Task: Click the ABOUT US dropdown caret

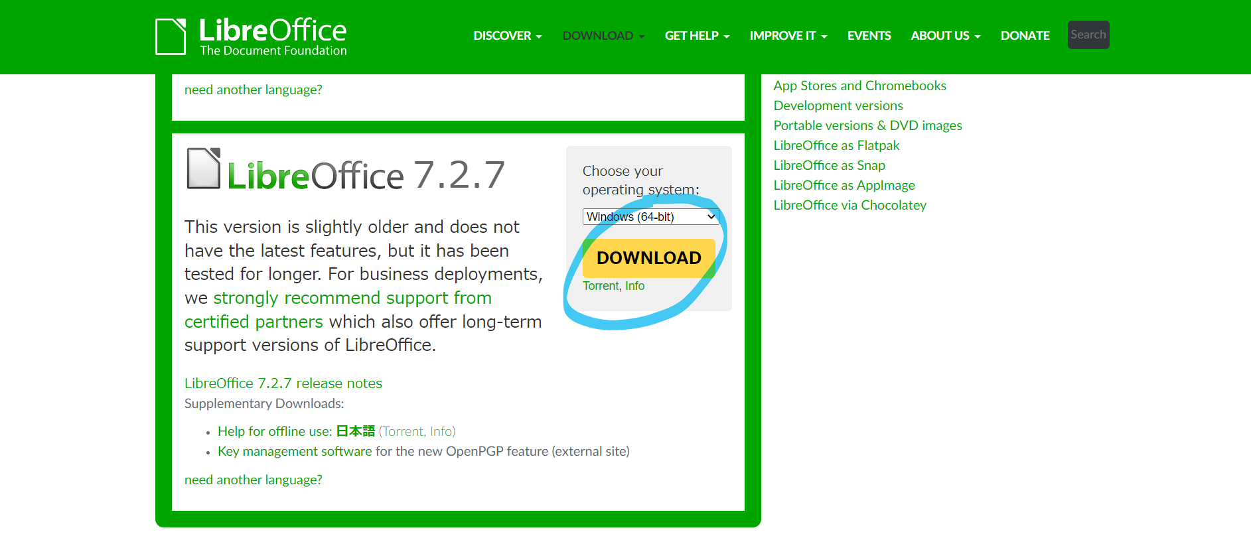Action: click(x=978, y=36)
